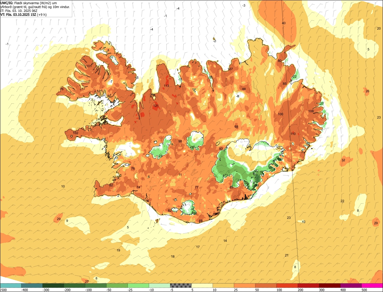Click checkered legend swatch between -5 and 5

pyautogui.click(x=181, y=285)
